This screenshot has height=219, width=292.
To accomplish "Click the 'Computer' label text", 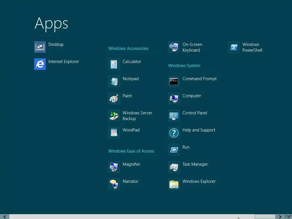I will (x=192, y=96).
